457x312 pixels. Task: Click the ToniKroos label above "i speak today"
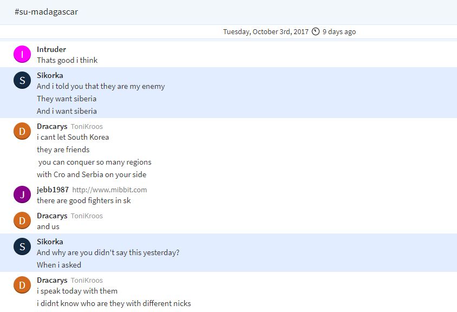click(x=87, y=280)
